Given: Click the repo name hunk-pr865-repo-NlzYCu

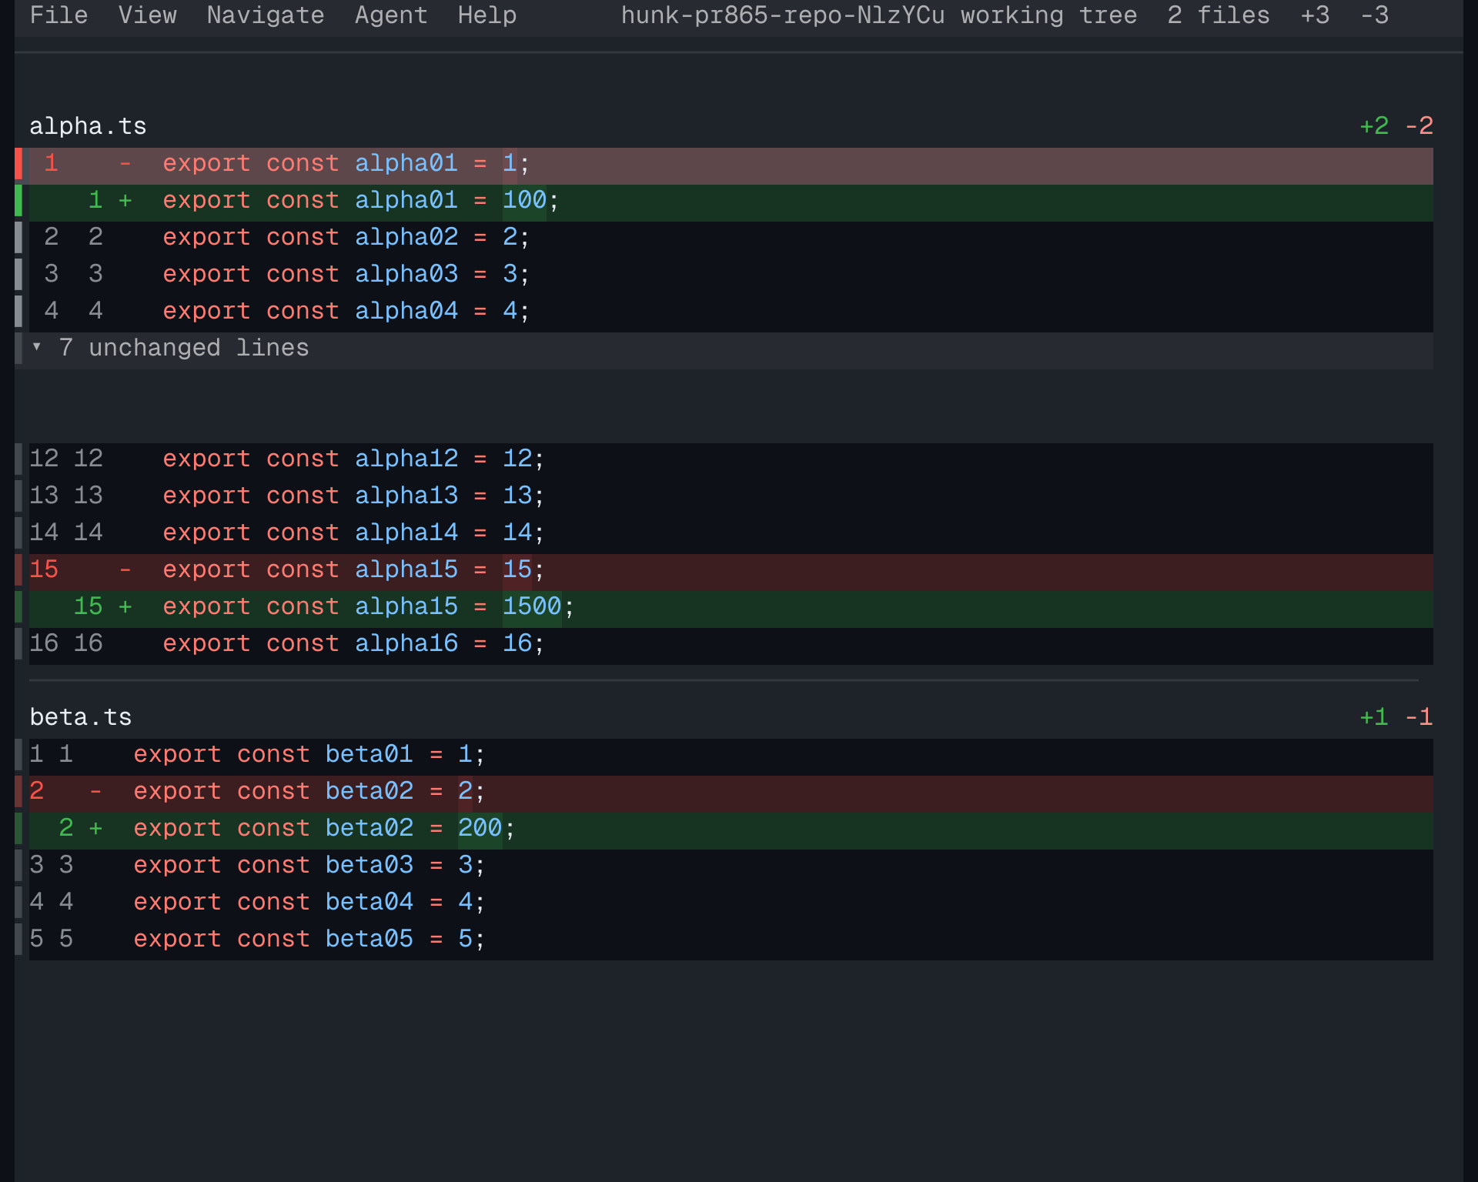Looking at the screenshot, I should [x=783, y=15].
